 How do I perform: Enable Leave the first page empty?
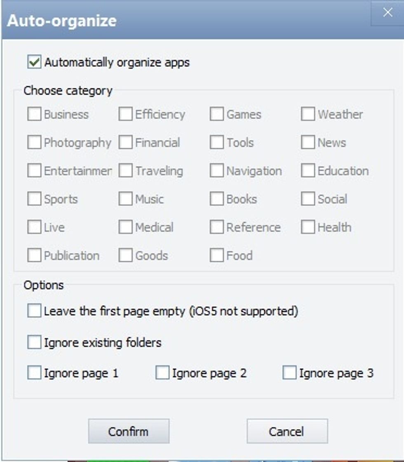point(34,311)
